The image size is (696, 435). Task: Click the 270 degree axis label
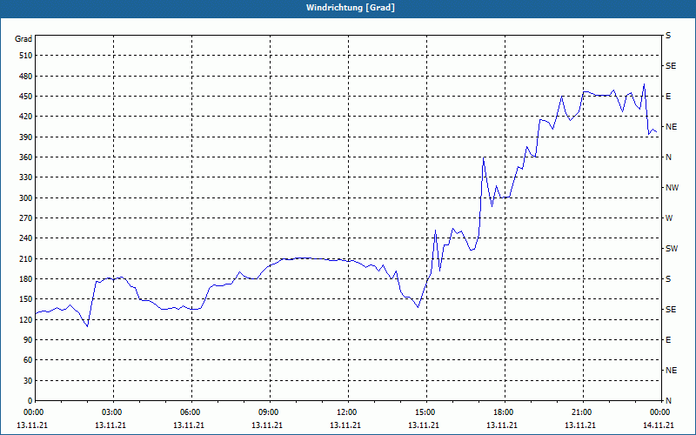pyautogui.click(x=26, y=218)
